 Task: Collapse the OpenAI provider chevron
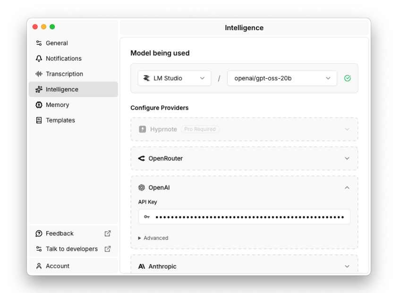(347, 187)
